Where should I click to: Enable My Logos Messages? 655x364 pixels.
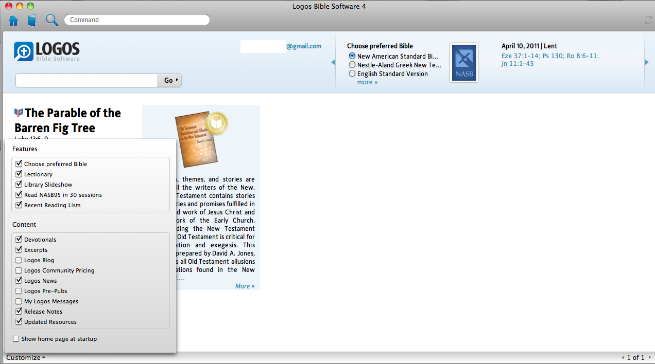(x=19, y=301)
